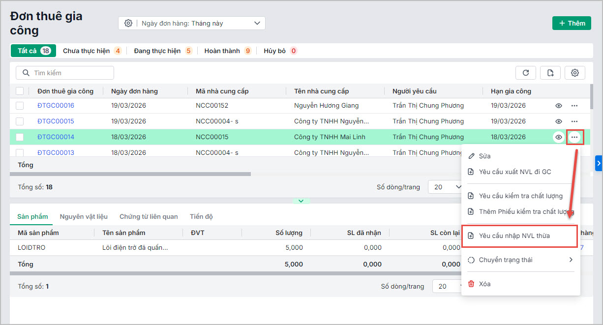
Task: Open order link ĐTGC00013
Action: [56, 152]
